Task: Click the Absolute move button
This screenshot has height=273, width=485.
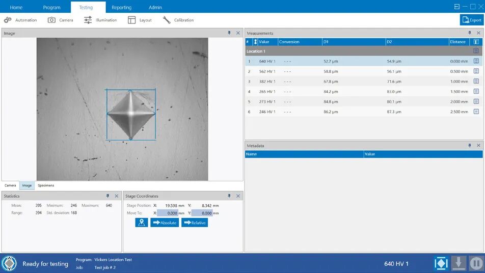Action: [165, 223]
